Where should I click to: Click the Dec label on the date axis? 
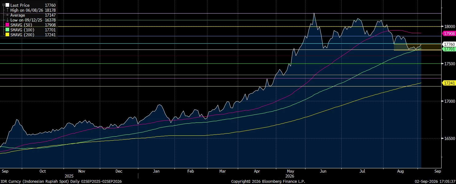[119, 171]
